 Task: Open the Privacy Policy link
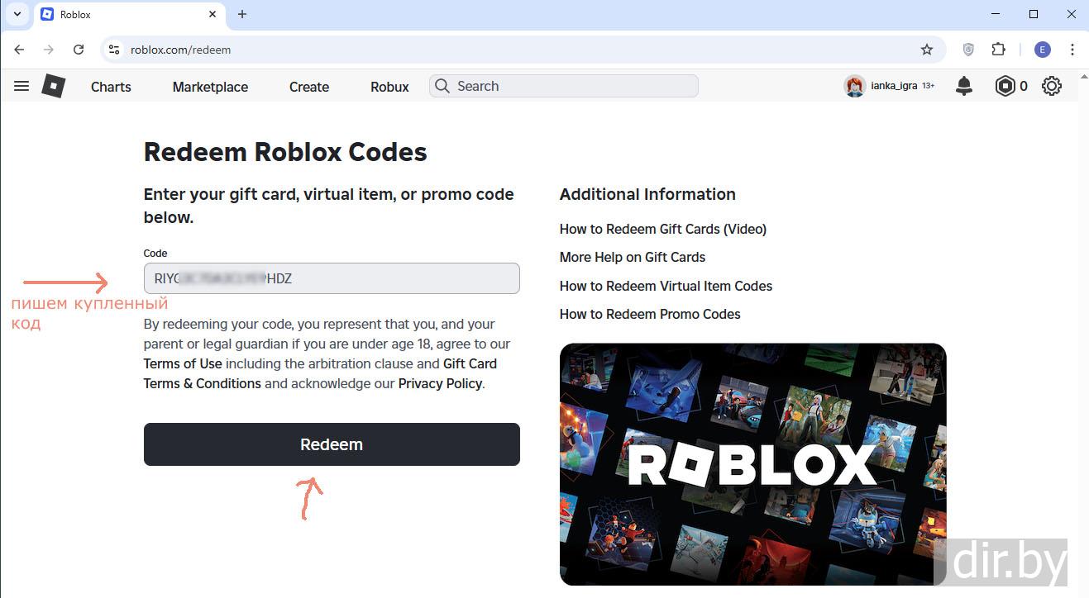(440, 383)
